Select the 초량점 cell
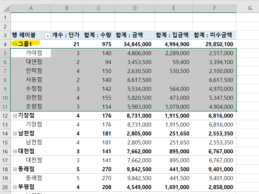Viewport: 259px width, 194px height. point(31,107)
